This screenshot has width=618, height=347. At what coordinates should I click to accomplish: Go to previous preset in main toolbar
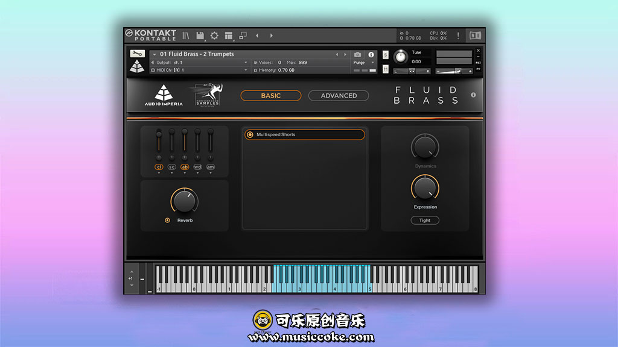point(257,36)
